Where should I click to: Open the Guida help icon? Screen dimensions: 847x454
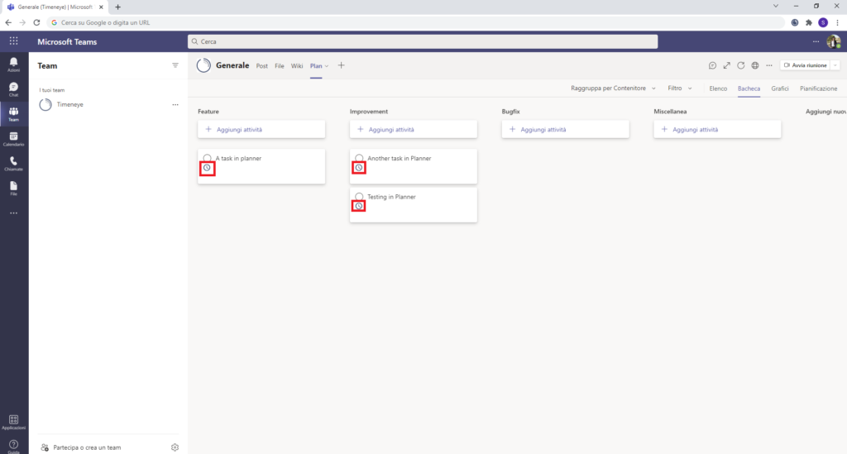point(13,447)
